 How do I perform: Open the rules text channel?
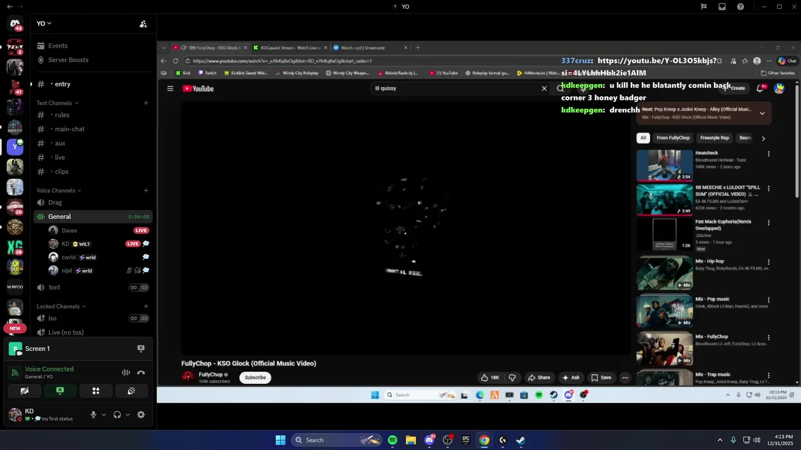point(94,115)
